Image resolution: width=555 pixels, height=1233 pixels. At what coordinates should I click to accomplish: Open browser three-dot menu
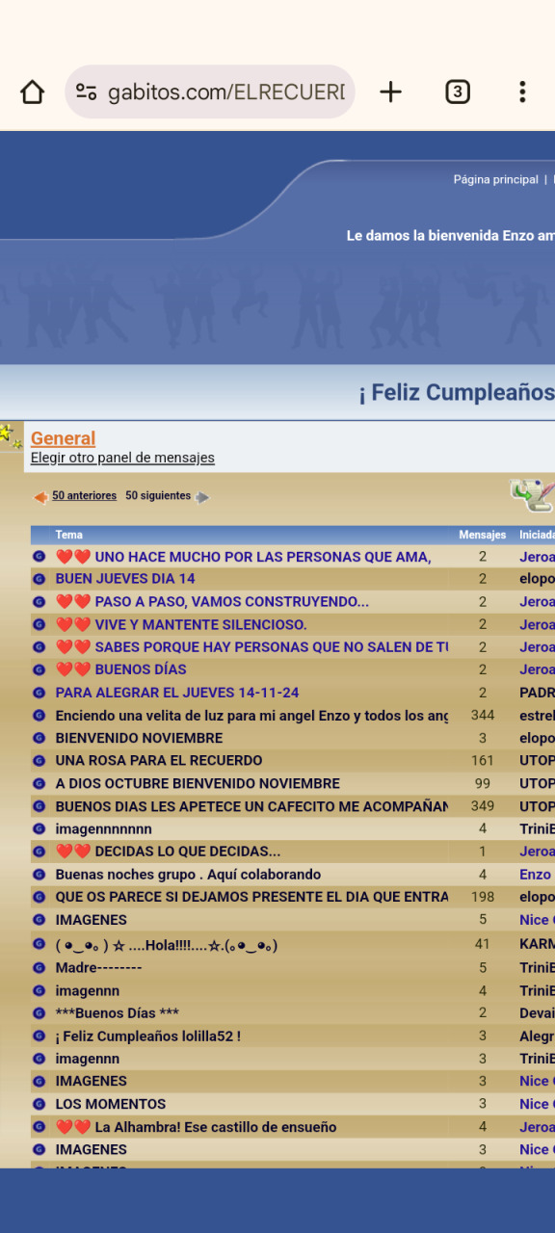tap(522, 92)
